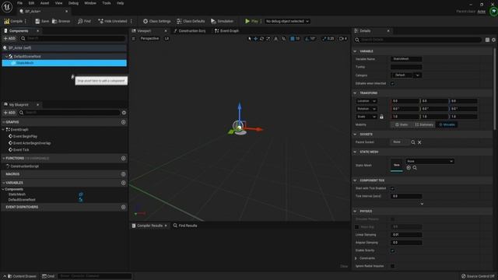The height and width of the screenshot is (280, 498).
Task: Click the Add button in My Blueprint
Action: click(x=9, y=113)
